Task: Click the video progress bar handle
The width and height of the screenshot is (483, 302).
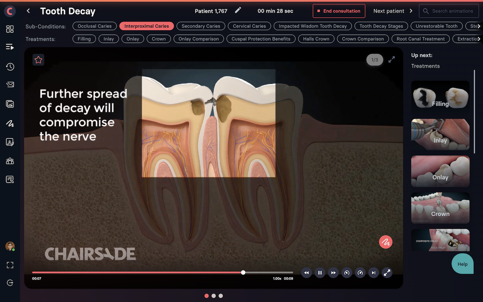Action: coord(243,272)
